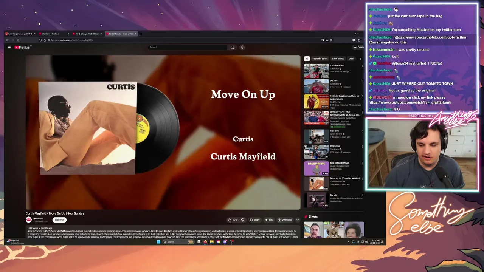Click the search magnifier button
This screenshot has width=484, height=272.
point(232,47)
